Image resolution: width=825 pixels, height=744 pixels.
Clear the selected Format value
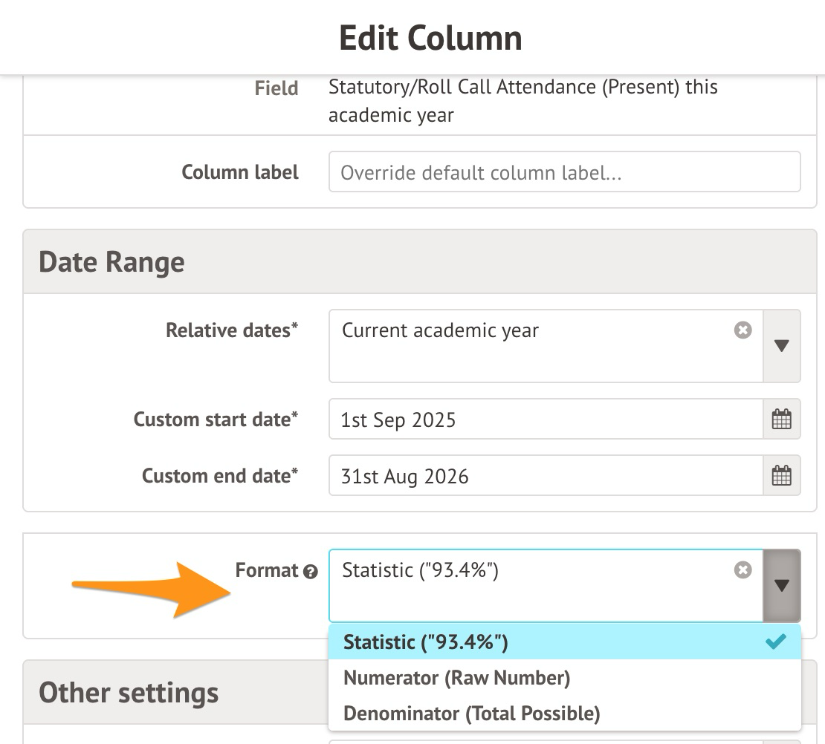pos(742,570)
